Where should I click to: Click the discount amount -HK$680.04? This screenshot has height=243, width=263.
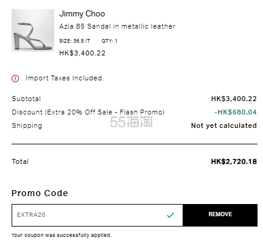click(236, 112)
